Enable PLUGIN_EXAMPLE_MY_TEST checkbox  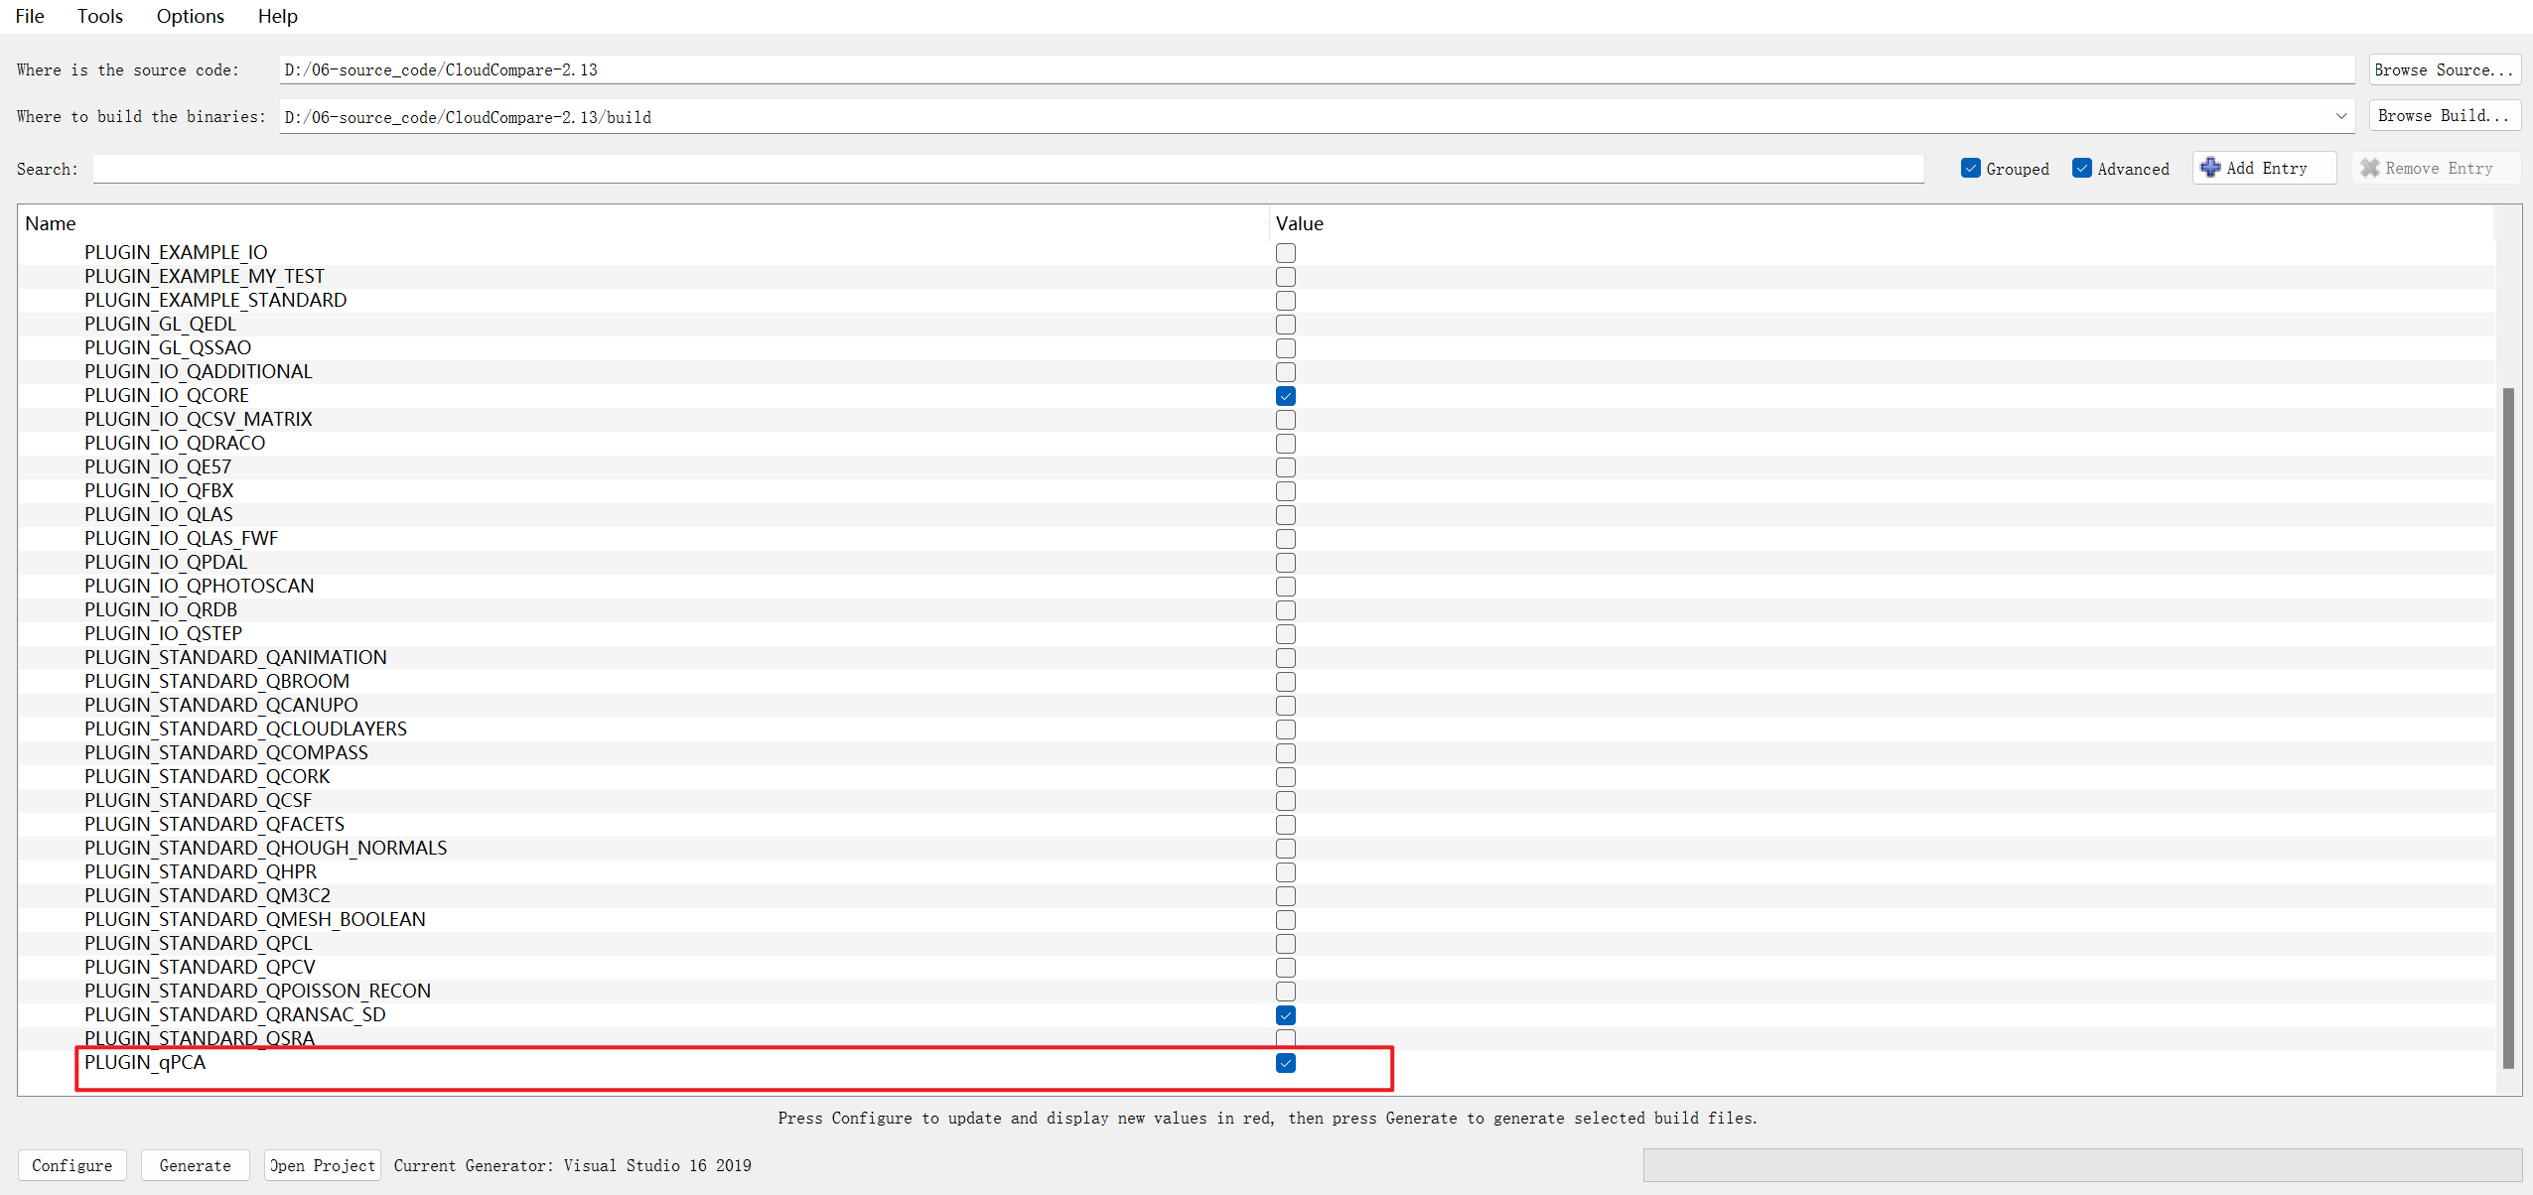coord(1285,277)
